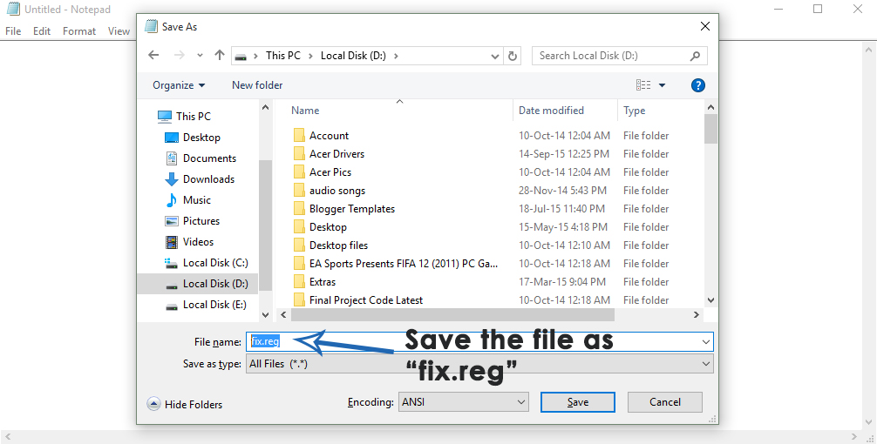This screenshot has width=877, height=444.
Task: Open the Account folder icon
Action: point(299,136)
